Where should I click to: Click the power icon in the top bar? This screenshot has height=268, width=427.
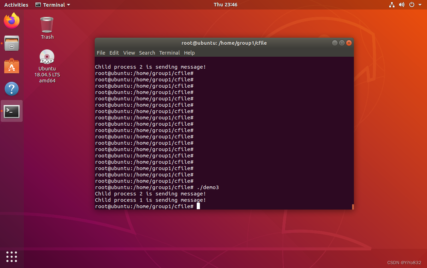411,5
